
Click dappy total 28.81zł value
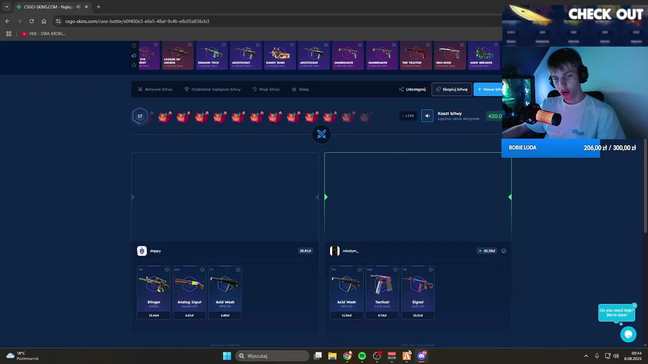(305, 251)
